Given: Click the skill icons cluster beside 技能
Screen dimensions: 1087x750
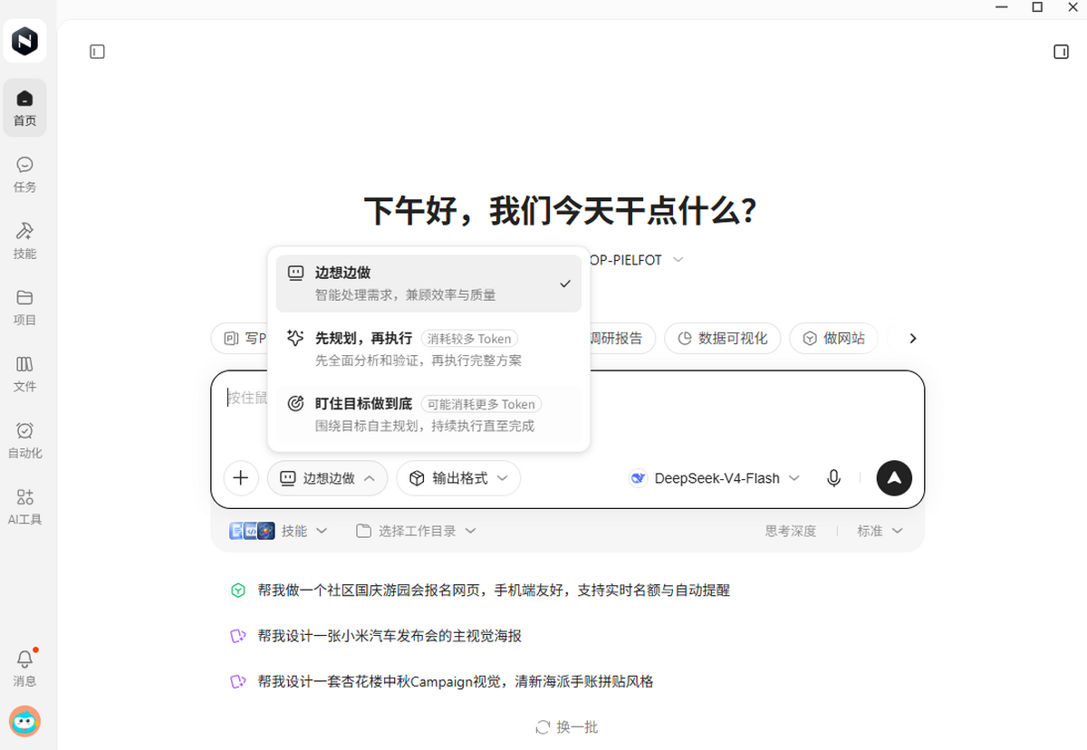Looking at the screenshot, I should pos(252,531).
